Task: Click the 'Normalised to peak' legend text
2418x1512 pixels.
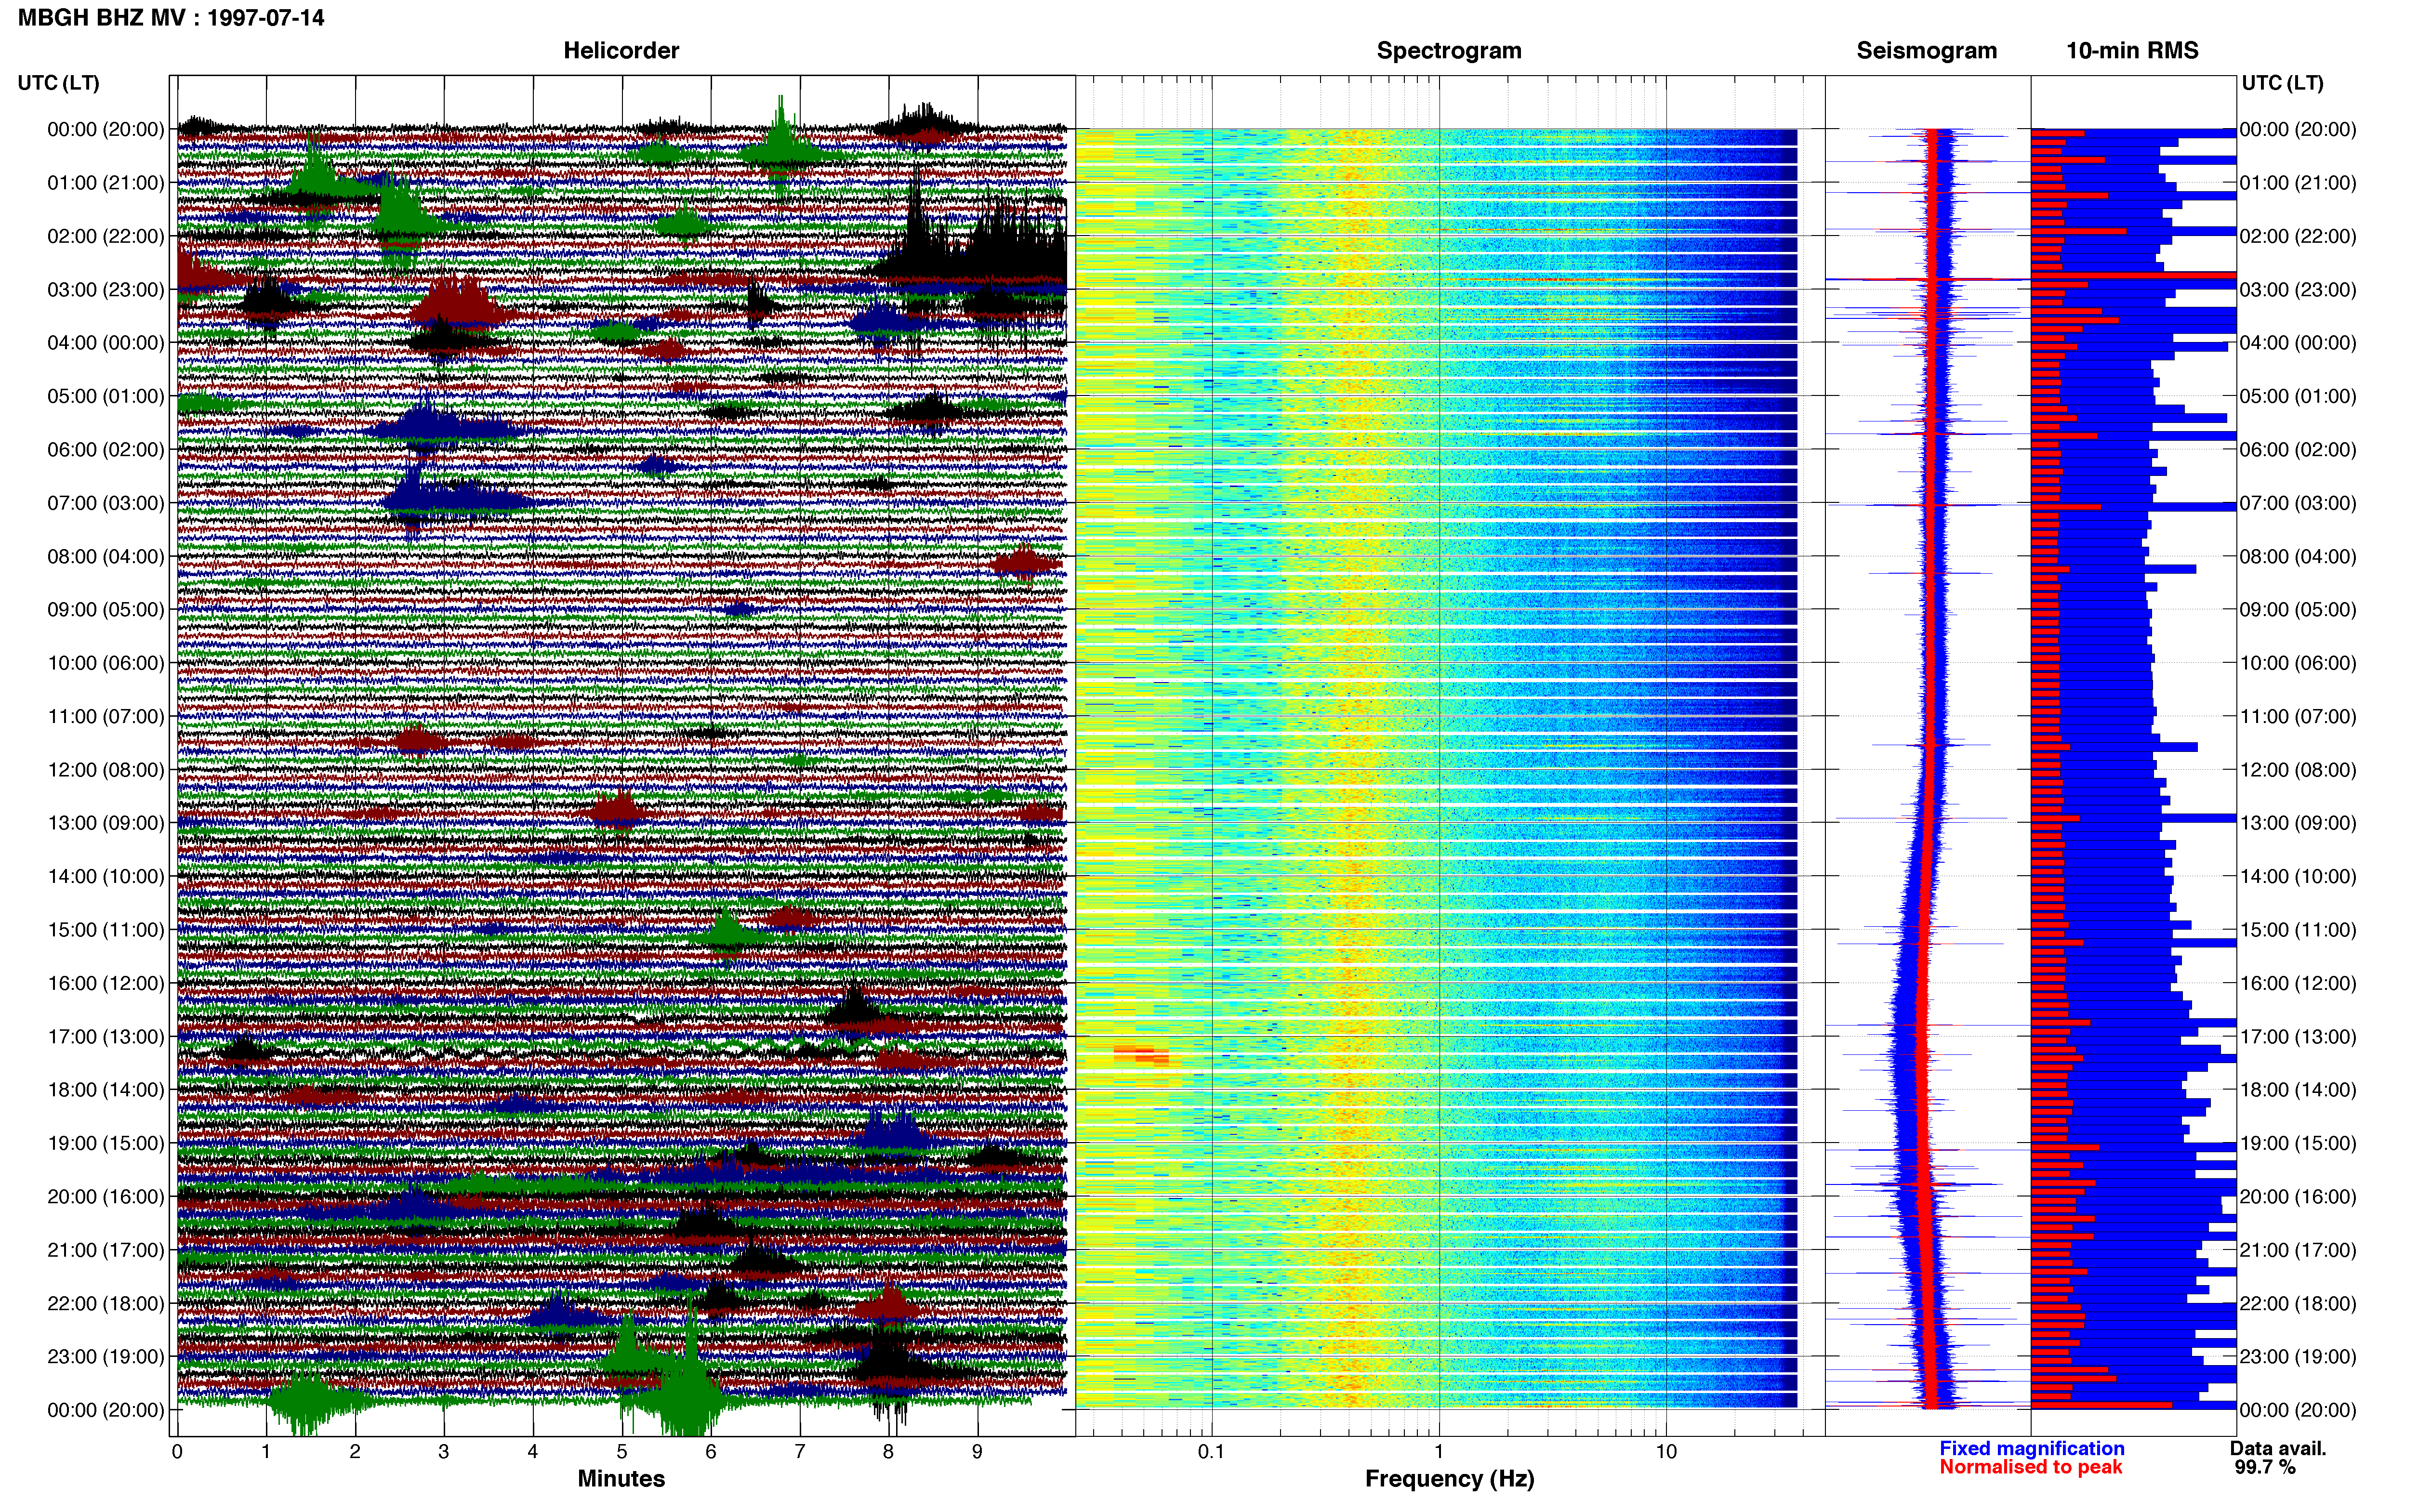Action: point(2030,1468)
